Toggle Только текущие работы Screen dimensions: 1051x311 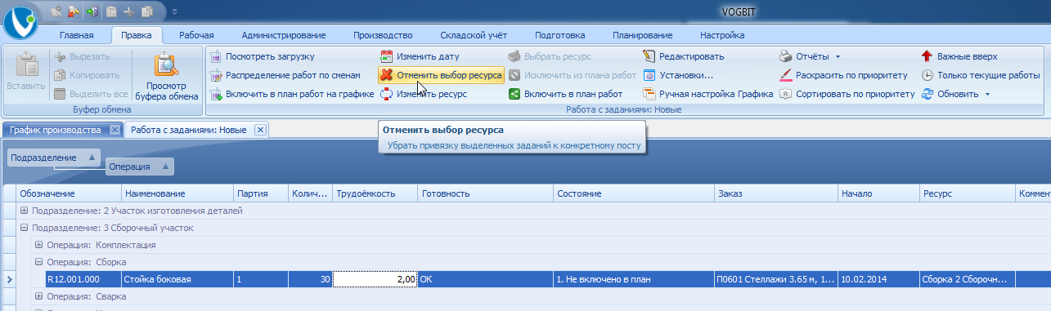click(981, 75)
